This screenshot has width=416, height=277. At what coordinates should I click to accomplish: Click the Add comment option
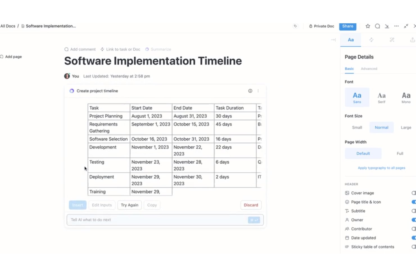pos(80,49)
